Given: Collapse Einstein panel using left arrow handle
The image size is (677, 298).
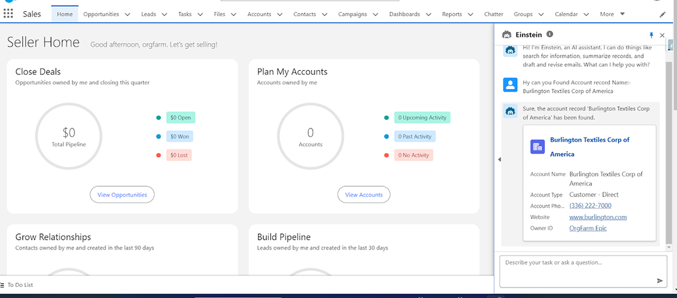Looking at the screenshot, I should click(500, 160).
